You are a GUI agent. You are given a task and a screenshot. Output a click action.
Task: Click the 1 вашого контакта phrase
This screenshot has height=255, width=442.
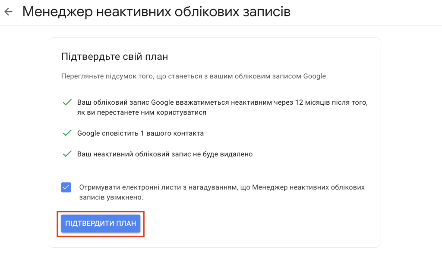[x=172, y=133]
